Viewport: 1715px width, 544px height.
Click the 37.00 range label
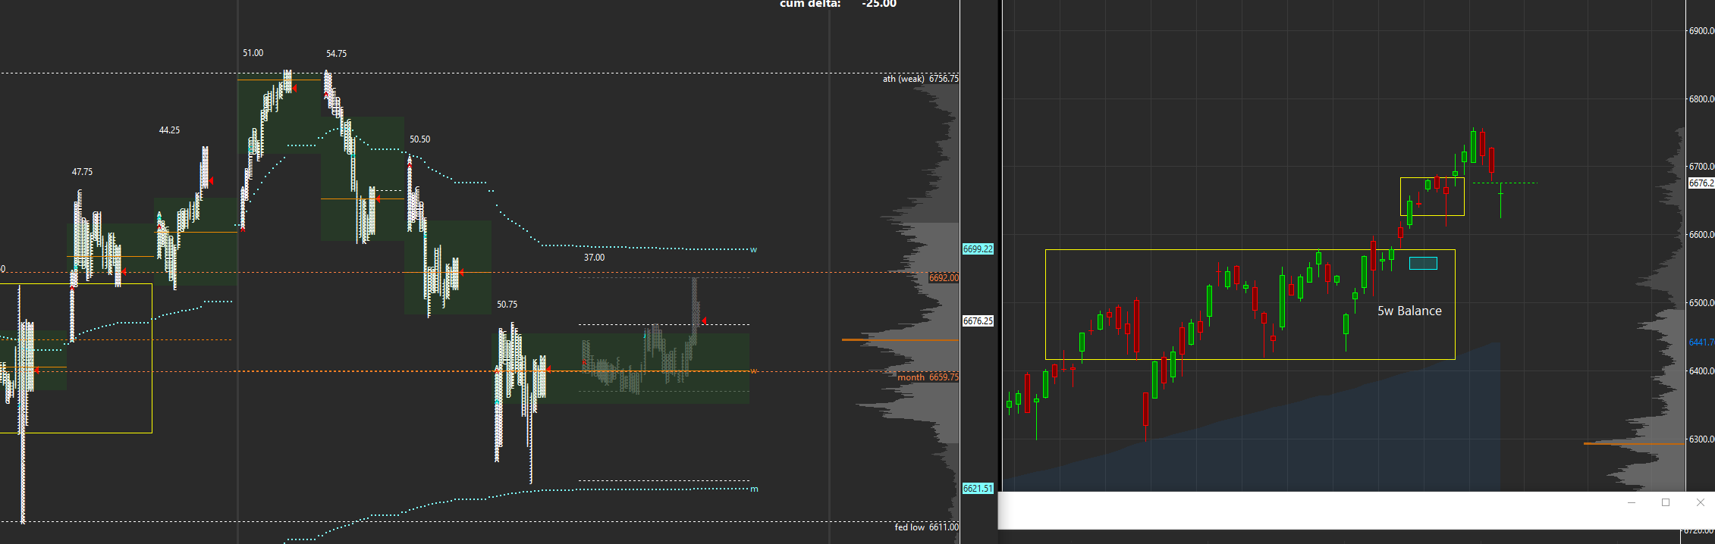coord(594,258)
